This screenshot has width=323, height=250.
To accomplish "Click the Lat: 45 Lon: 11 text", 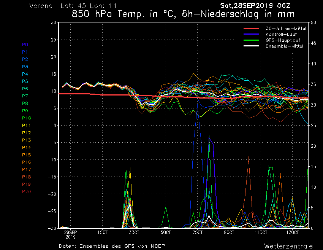I will coord(89,6).
